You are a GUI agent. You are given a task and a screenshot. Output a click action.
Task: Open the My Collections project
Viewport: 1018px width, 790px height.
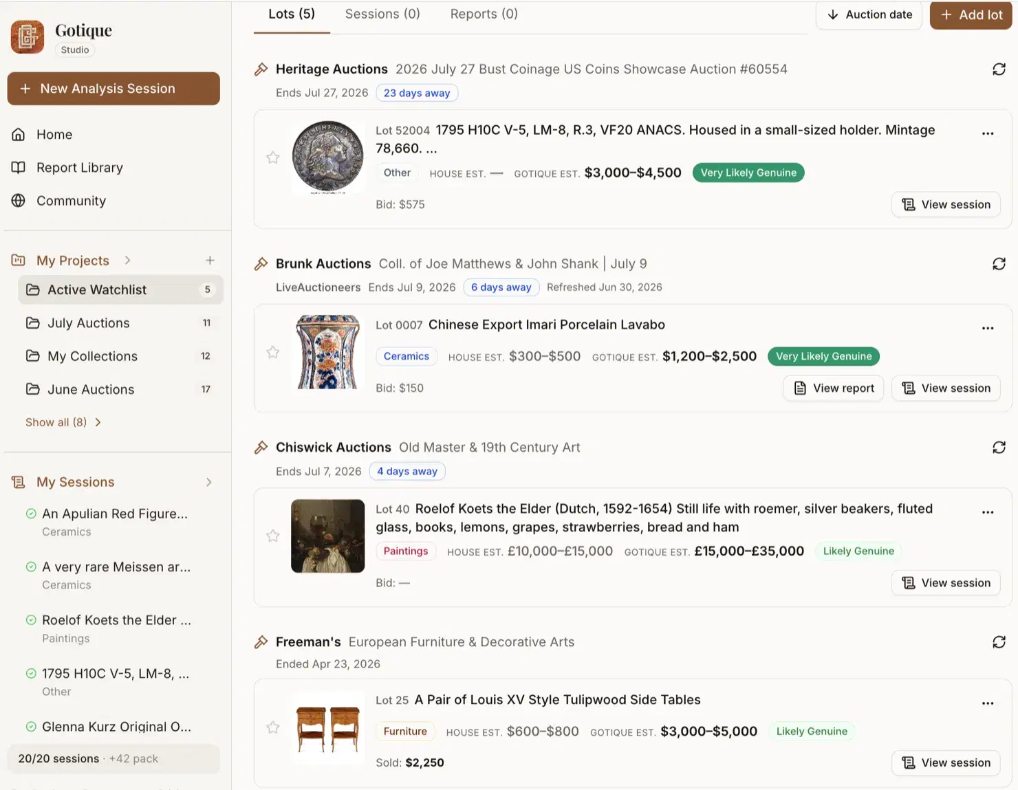point(120,356)
